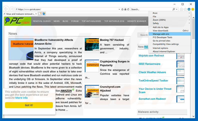This screenshot has width=198, height=121.
Task: Open the Print submenu
Action: 170,13
